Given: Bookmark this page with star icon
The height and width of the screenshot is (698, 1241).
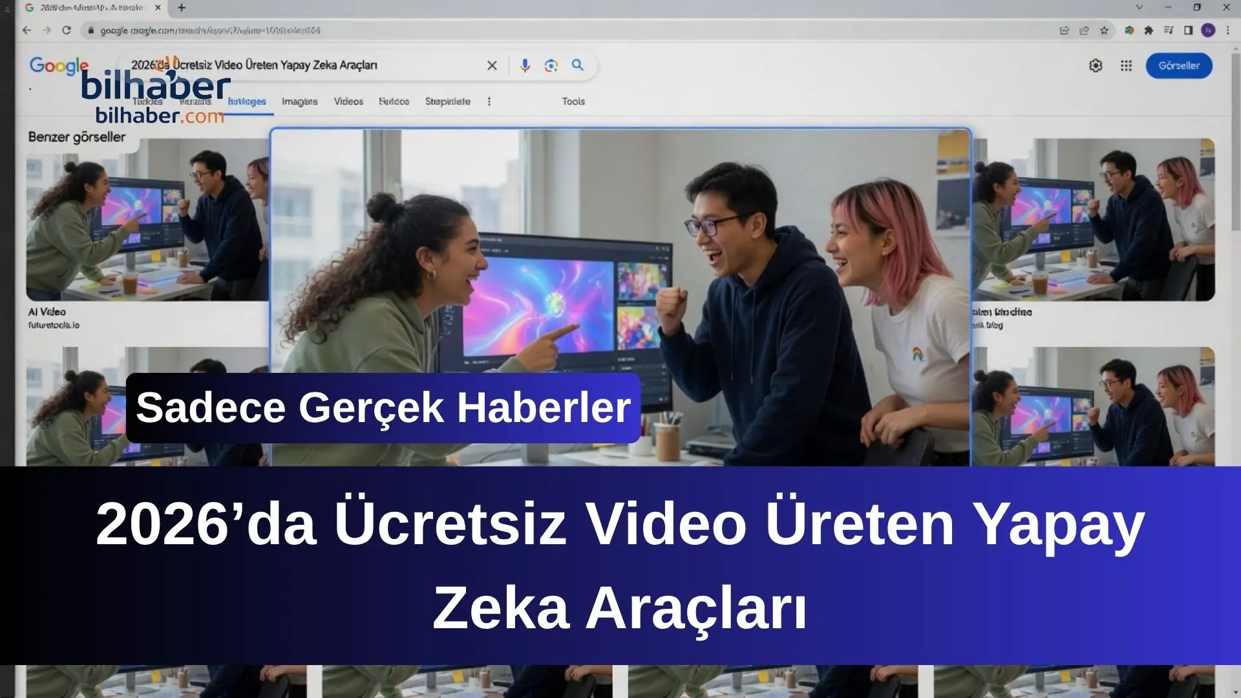Looking at the screenshot, I should 1104,30.
